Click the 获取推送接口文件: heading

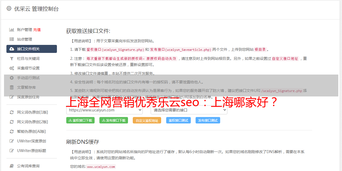(88, 31)
